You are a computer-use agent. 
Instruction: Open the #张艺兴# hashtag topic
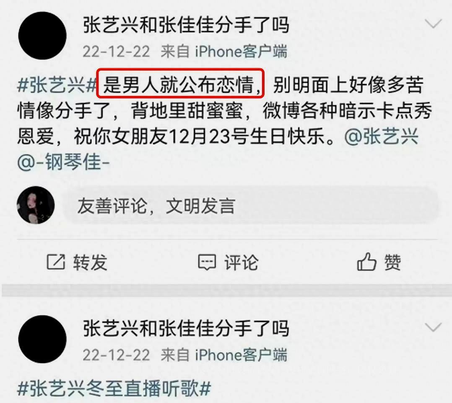(57, 85)
